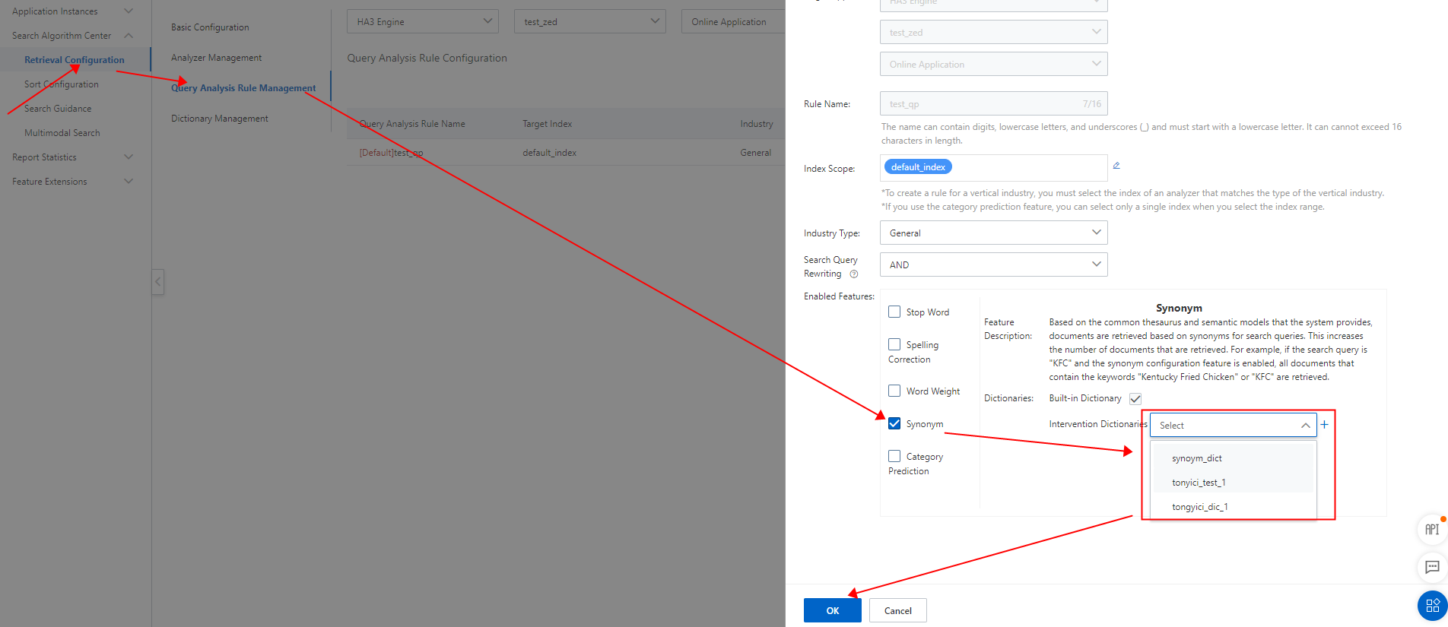Click the help icon next to Search Query Rewriting
1448x627 pixels.
pyautogui.click(x=854, y=274)
